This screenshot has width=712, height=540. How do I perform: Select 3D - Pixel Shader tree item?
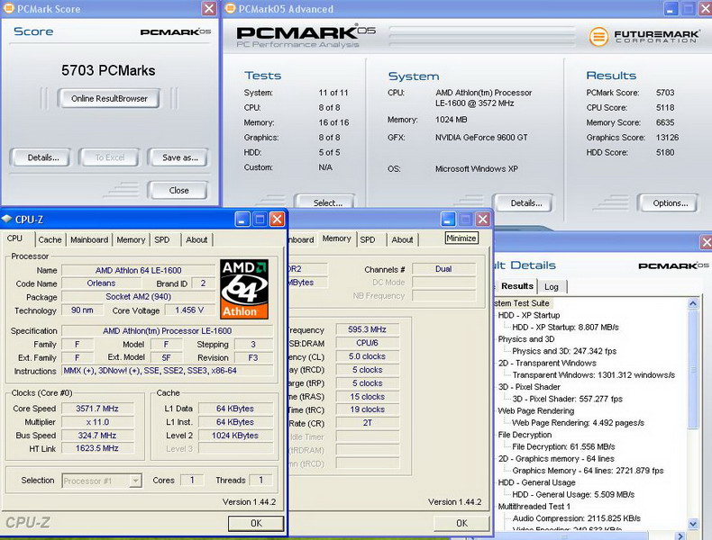529,387
